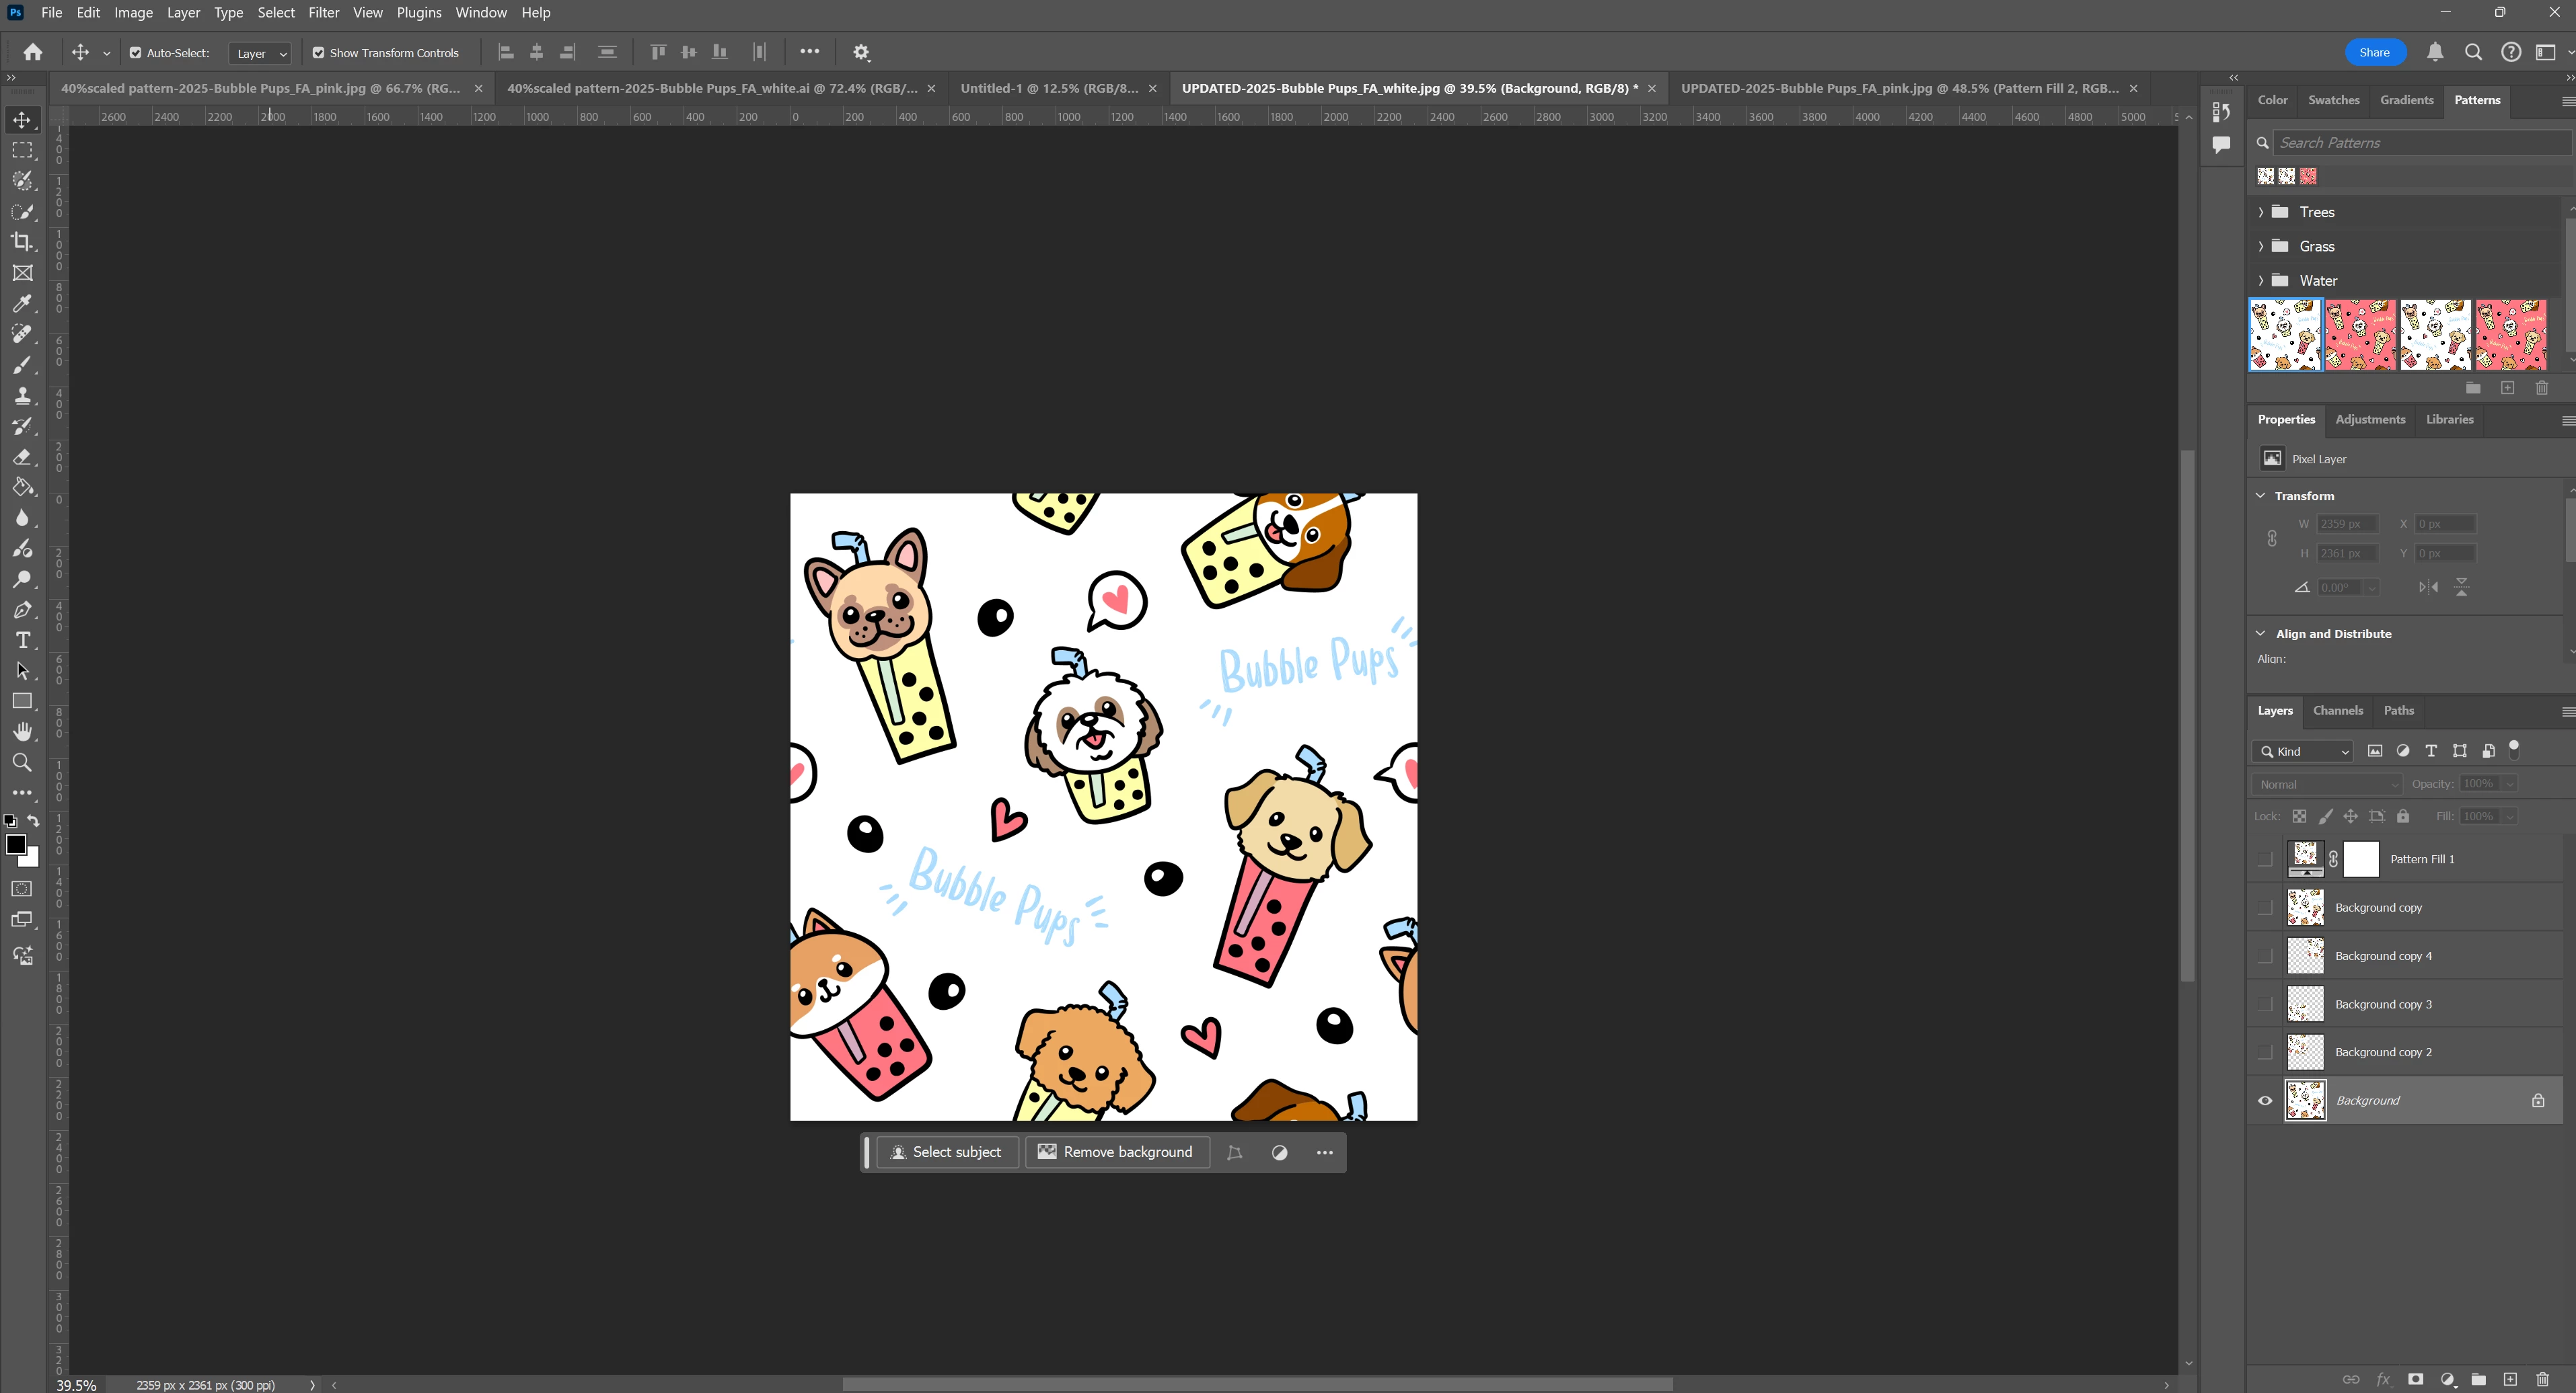Select the Clone Stamp tool
The width and height of the screenshot is (2576, 1393).
[22, 396]
